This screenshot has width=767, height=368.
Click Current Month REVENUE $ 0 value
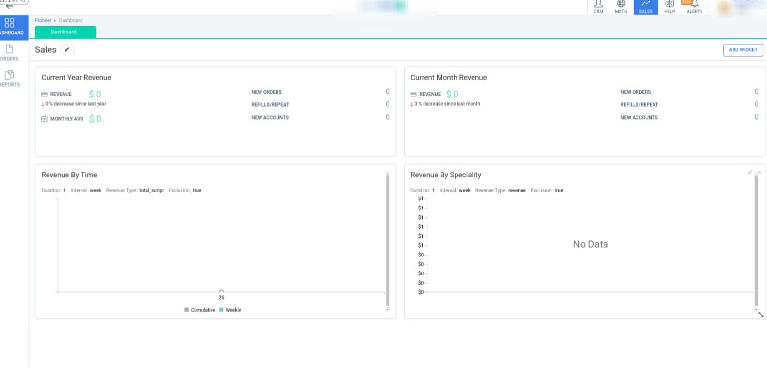pyautogui.click(x=452, y=94)
